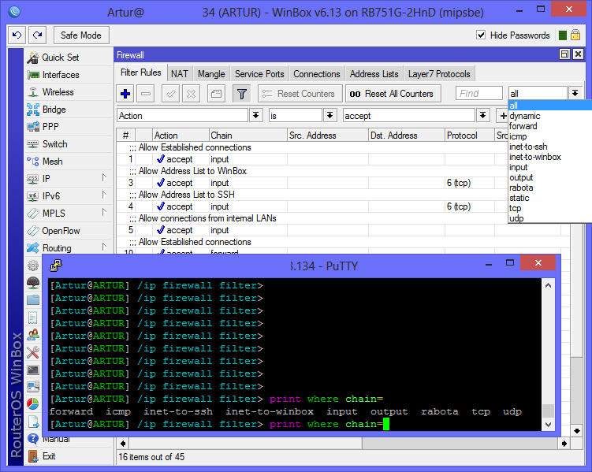Screen dimensions: 592x472
Task: Click the Firewall panel detach button
Action: [564, 54]
